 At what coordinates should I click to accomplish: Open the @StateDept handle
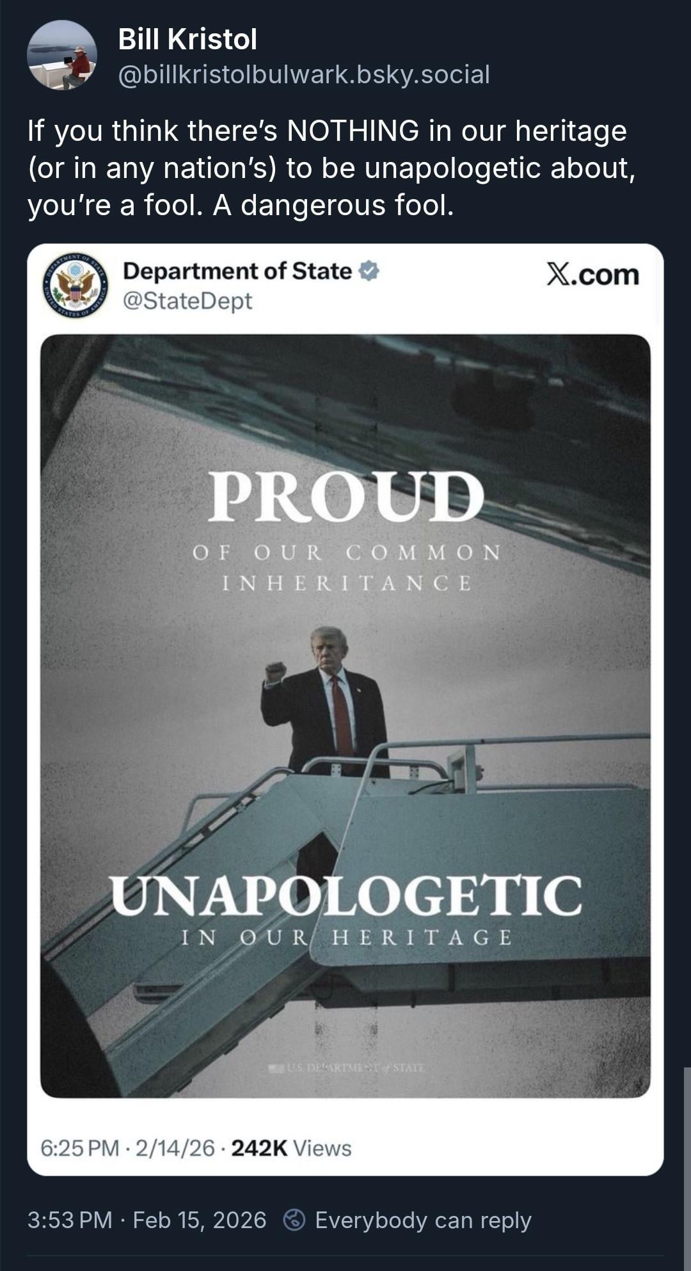point(187,300)
